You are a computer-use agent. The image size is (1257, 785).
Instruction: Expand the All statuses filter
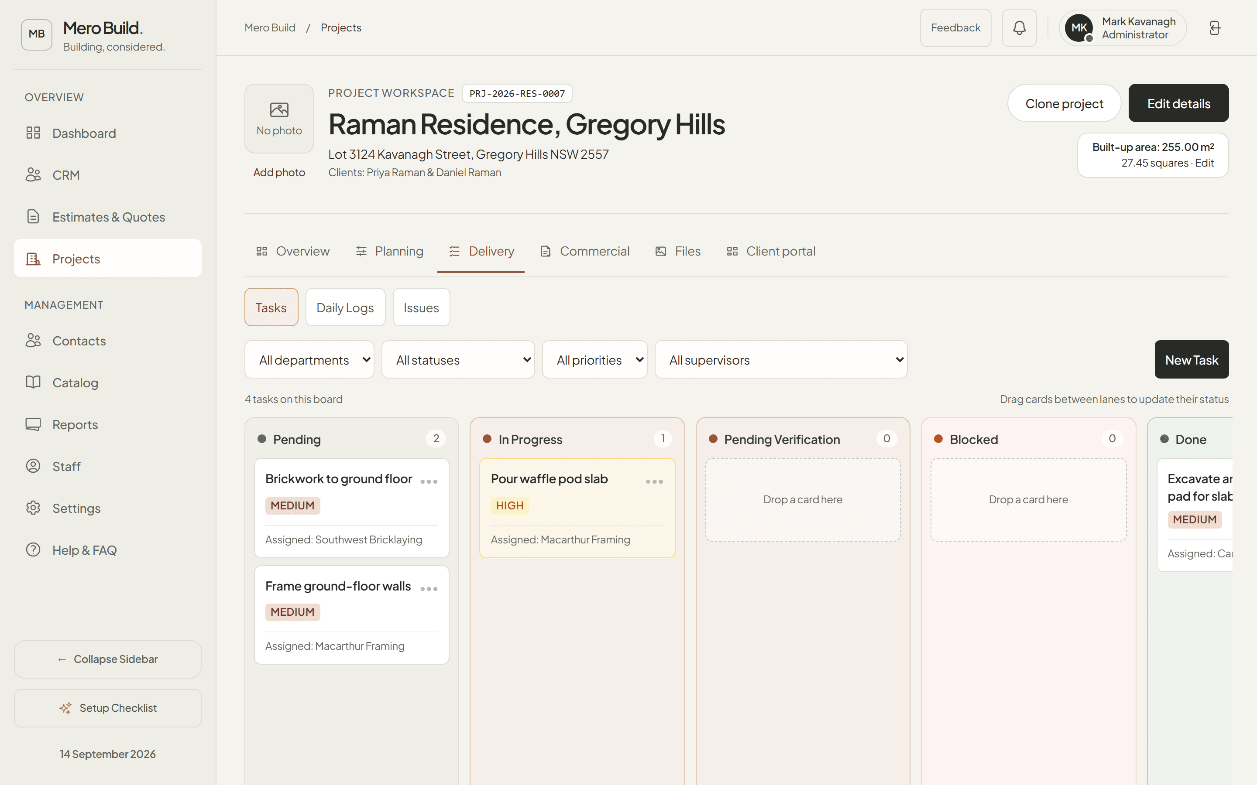pyautogui.click(x=457, y=359)
